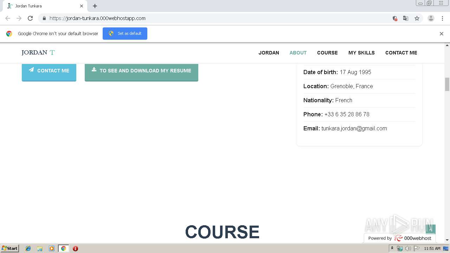Click the Google Translate icon
Screen dimensions: 450x253
406,18
